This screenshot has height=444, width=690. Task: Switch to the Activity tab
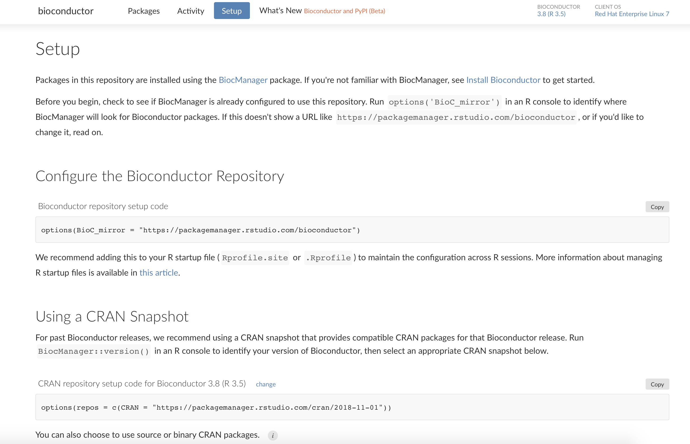[x=190, y=11]
